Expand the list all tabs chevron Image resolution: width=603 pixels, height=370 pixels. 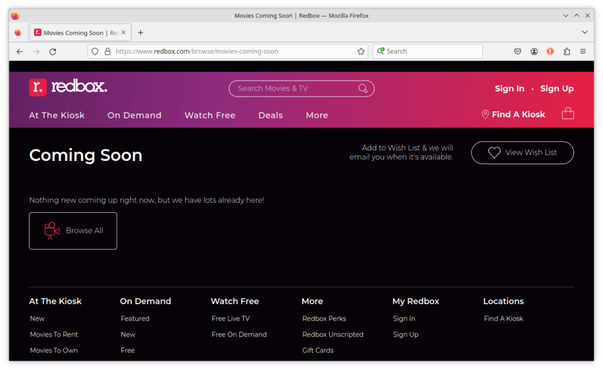click(x=585, y=32)
